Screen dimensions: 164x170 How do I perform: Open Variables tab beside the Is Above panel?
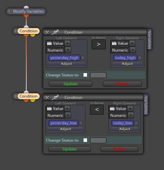[x=149, y=39]
